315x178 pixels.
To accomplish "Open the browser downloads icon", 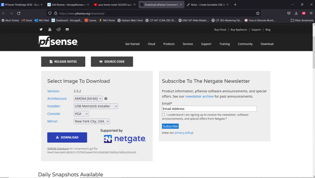I will point(296,13).
